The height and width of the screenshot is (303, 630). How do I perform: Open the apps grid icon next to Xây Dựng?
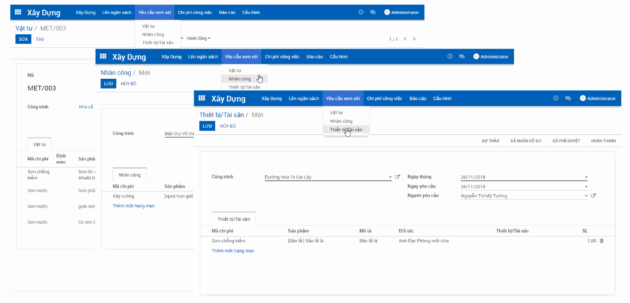click(x=202, y=98)
